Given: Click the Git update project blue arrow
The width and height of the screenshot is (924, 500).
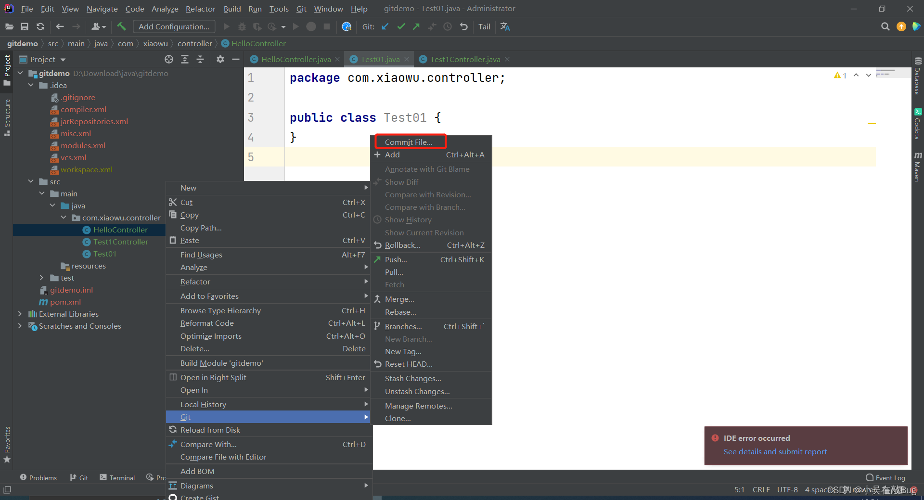Looking at the screenshot, I should coord(385,27).
